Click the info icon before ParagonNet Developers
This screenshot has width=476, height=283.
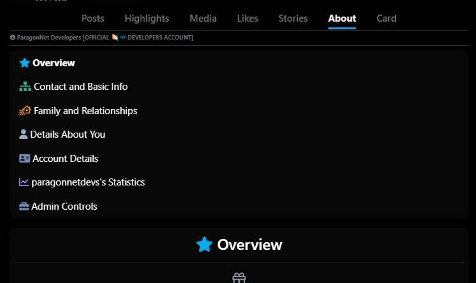pos(13,38)
